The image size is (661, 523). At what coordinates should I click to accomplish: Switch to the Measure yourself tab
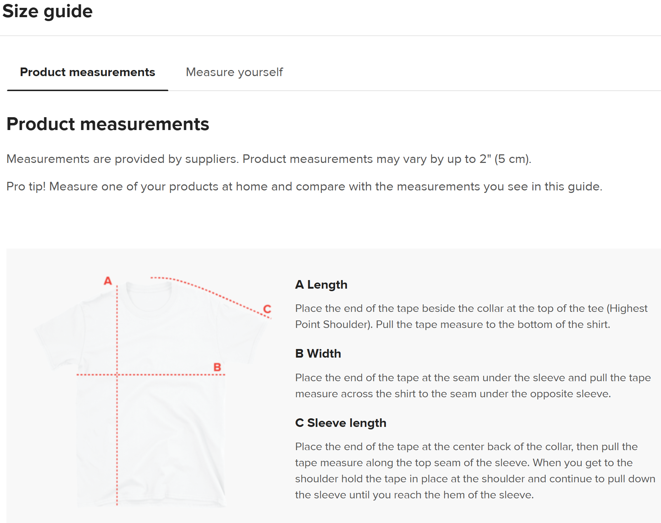[234, 72]
